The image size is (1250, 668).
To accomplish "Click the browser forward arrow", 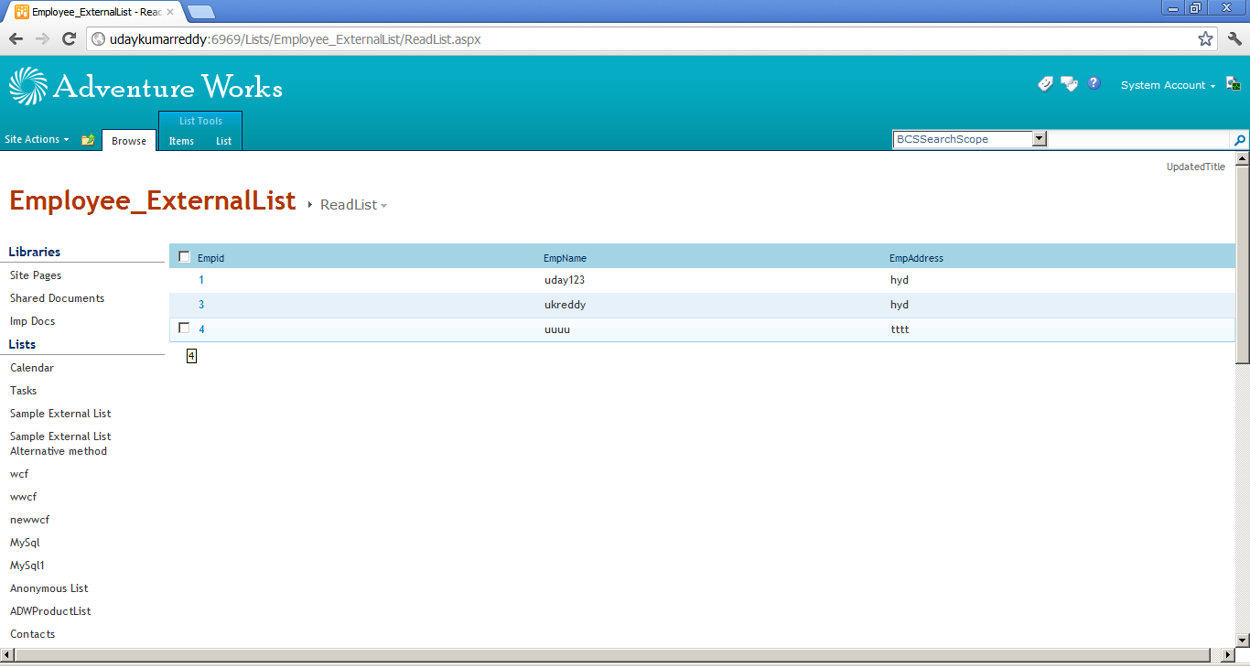I will [42, 39].
